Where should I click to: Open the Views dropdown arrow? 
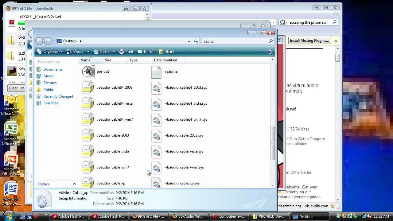pyautogui.click(x=88, y=52)
